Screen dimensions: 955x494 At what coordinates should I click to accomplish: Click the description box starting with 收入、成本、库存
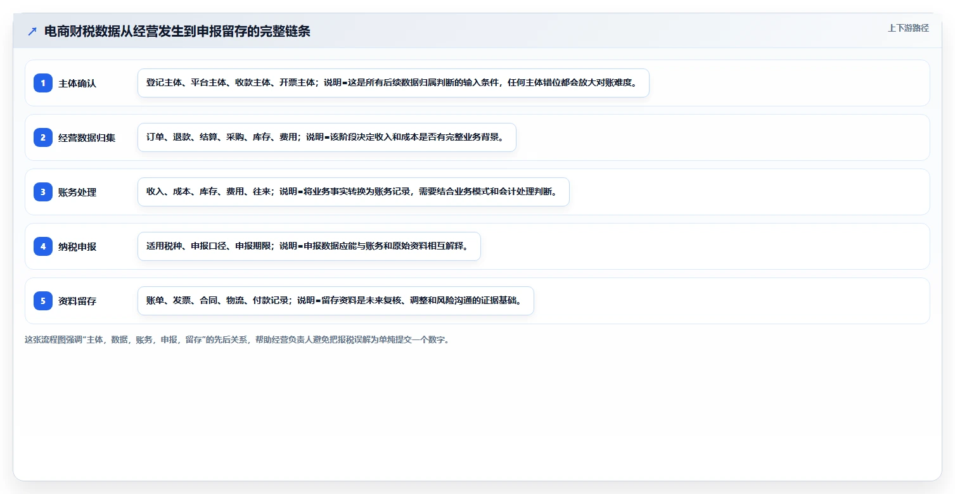354,192
